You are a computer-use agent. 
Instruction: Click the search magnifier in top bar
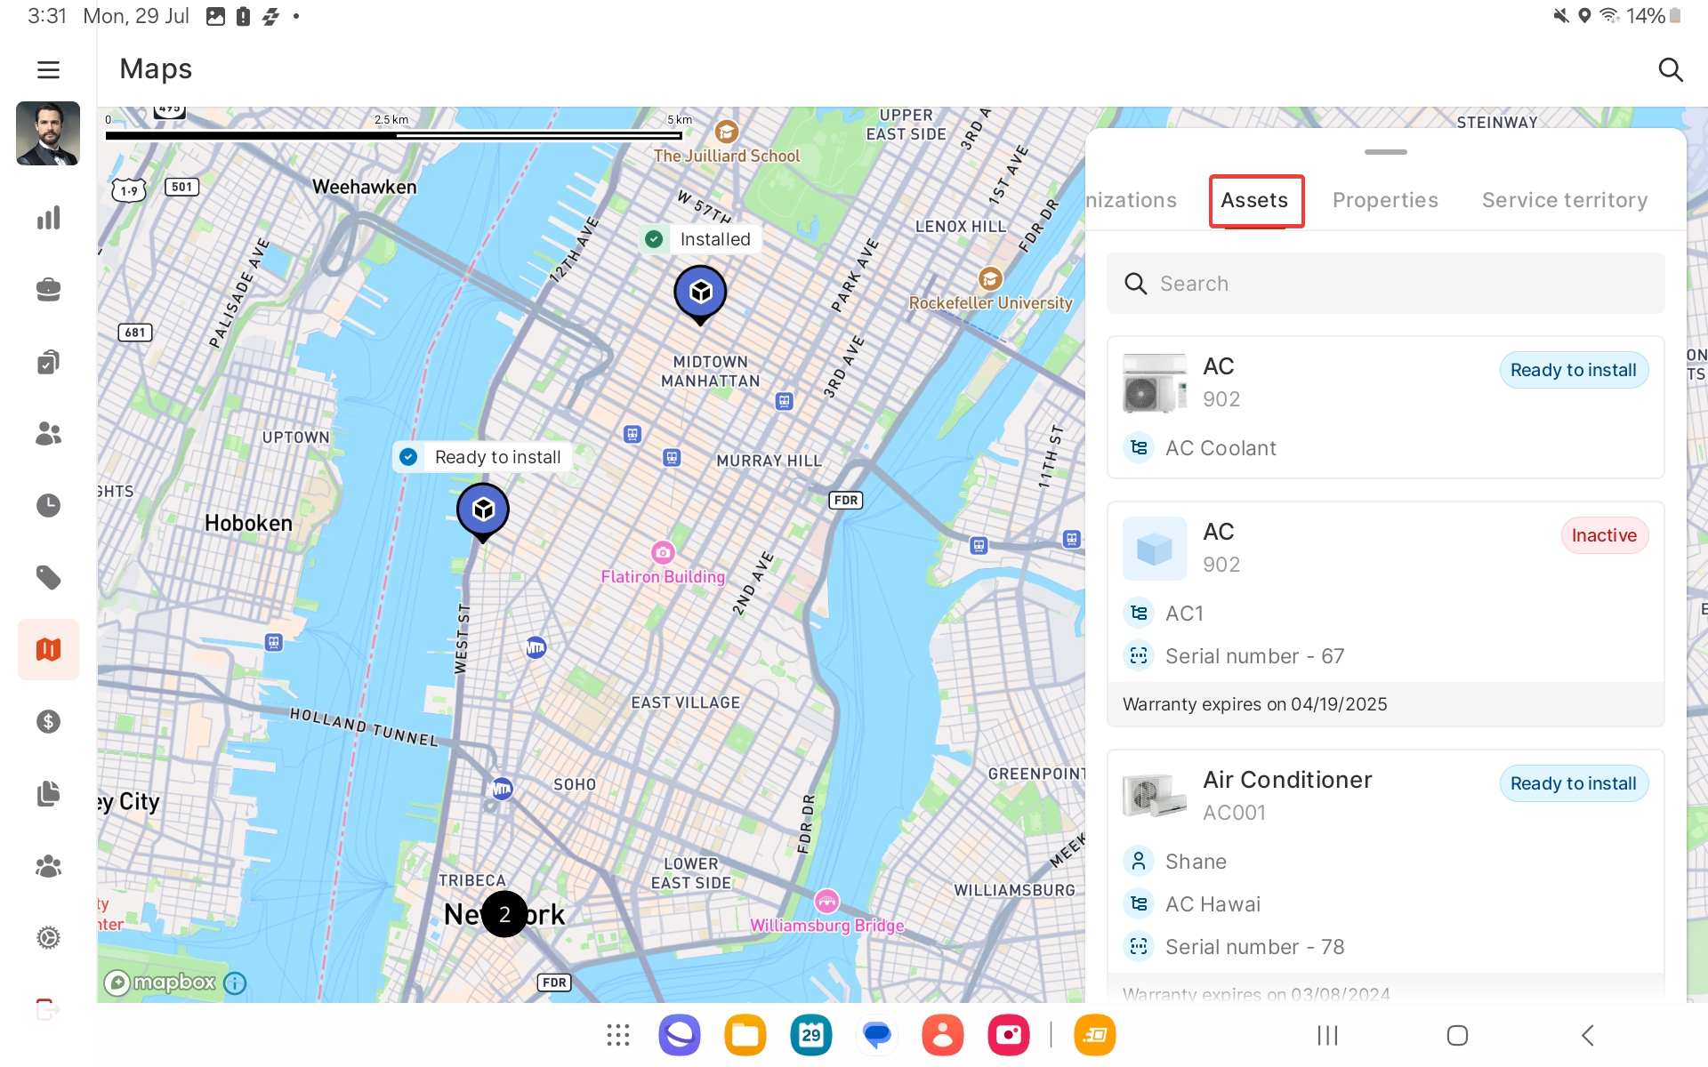(x=1671, y=69)
